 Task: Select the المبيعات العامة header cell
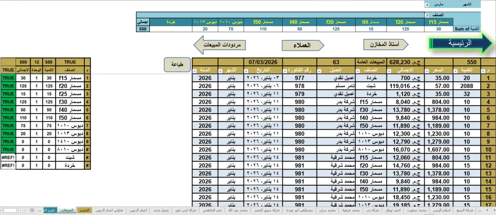point(371,62)
